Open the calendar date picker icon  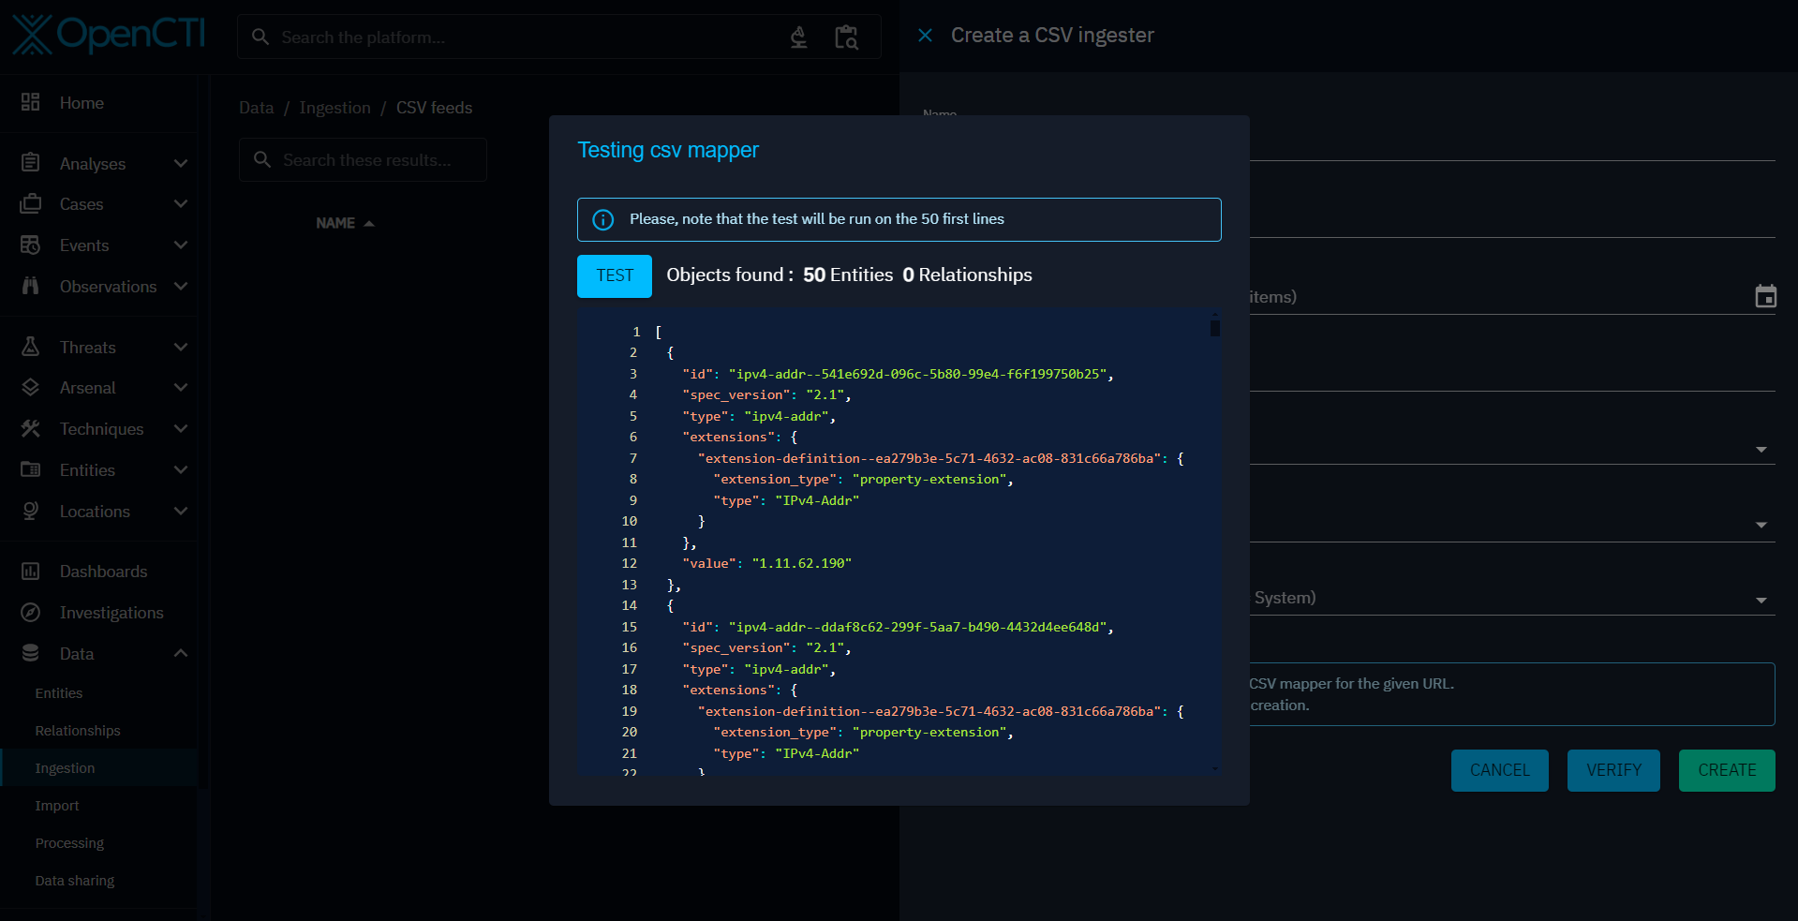tap(1765, 296)
